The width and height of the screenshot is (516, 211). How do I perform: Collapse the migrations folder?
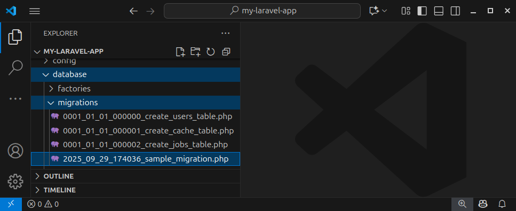pos(136,103)
